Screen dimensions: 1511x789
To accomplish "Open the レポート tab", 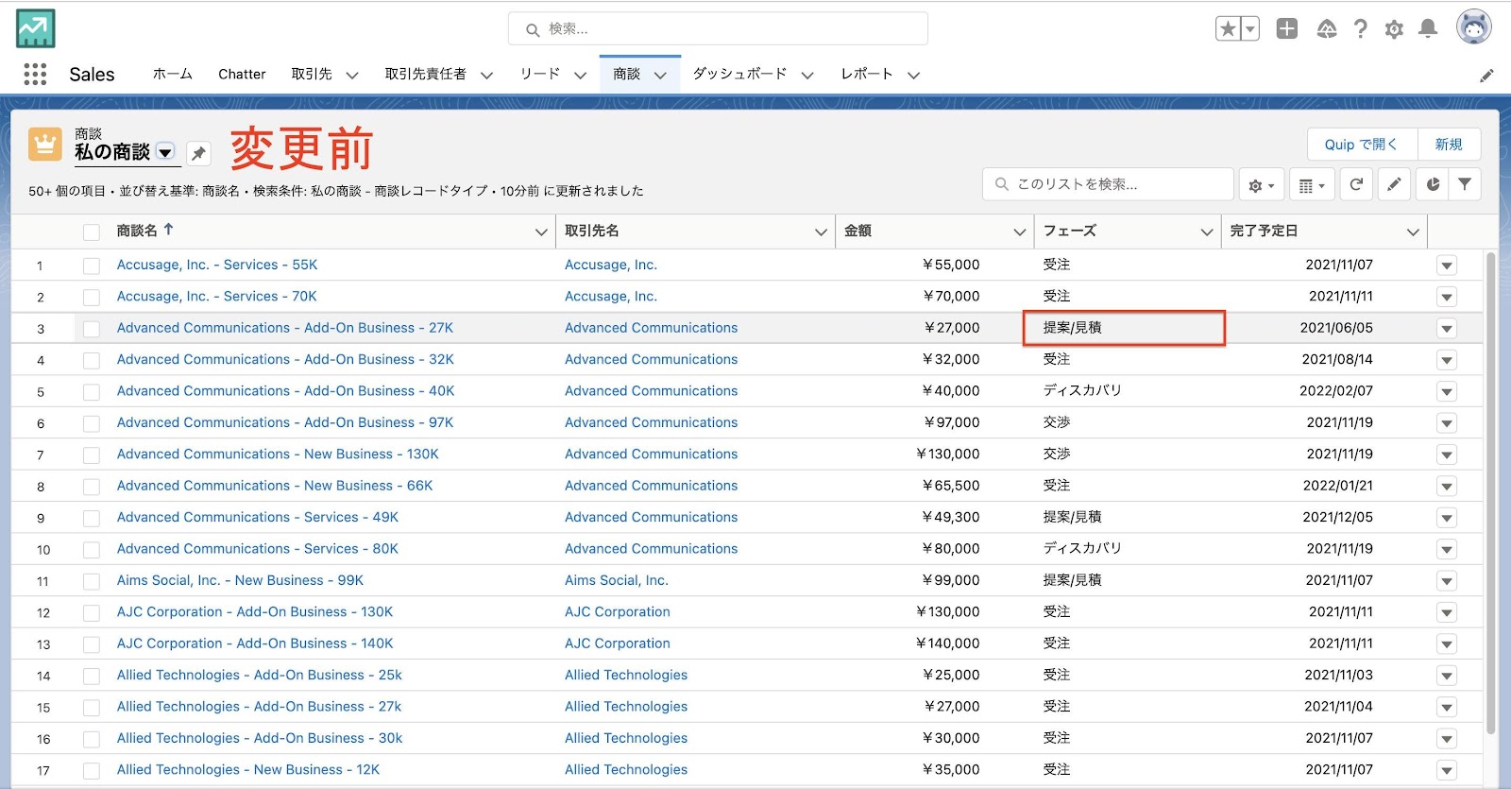I will click(867, 74).
